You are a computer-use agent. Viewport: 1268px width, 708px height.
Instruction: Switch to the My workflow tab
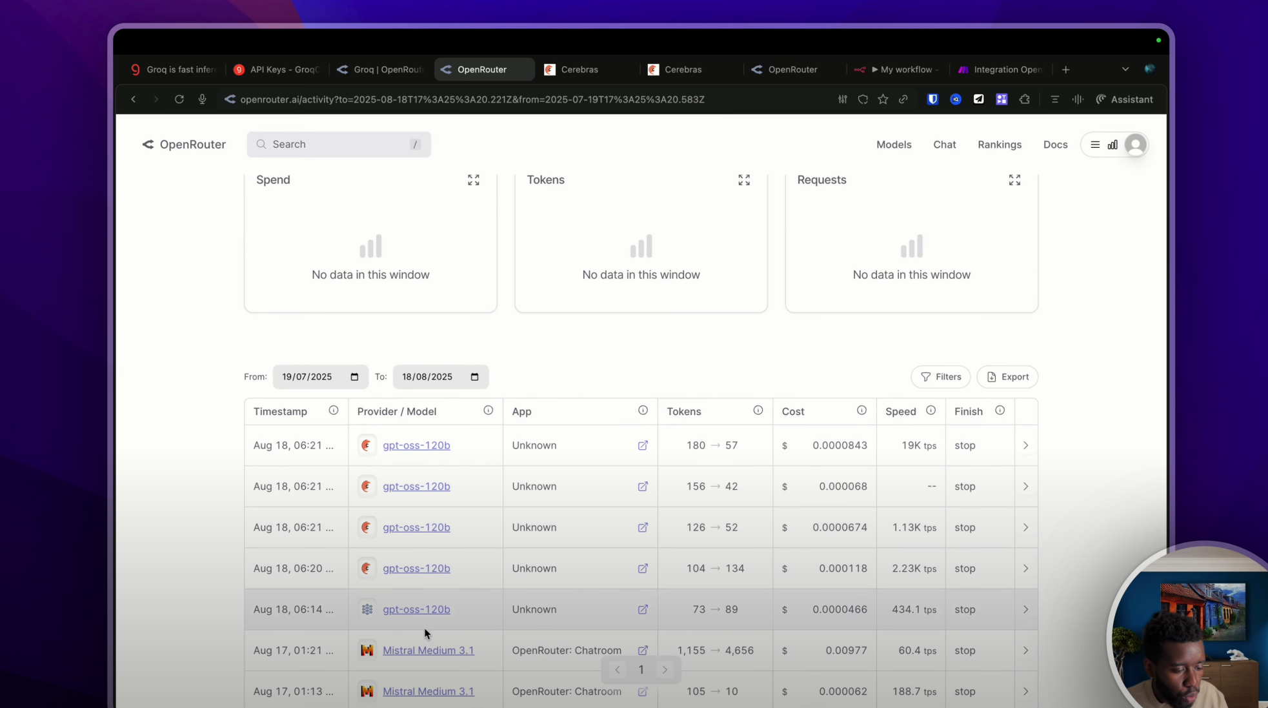click(898, 69)
